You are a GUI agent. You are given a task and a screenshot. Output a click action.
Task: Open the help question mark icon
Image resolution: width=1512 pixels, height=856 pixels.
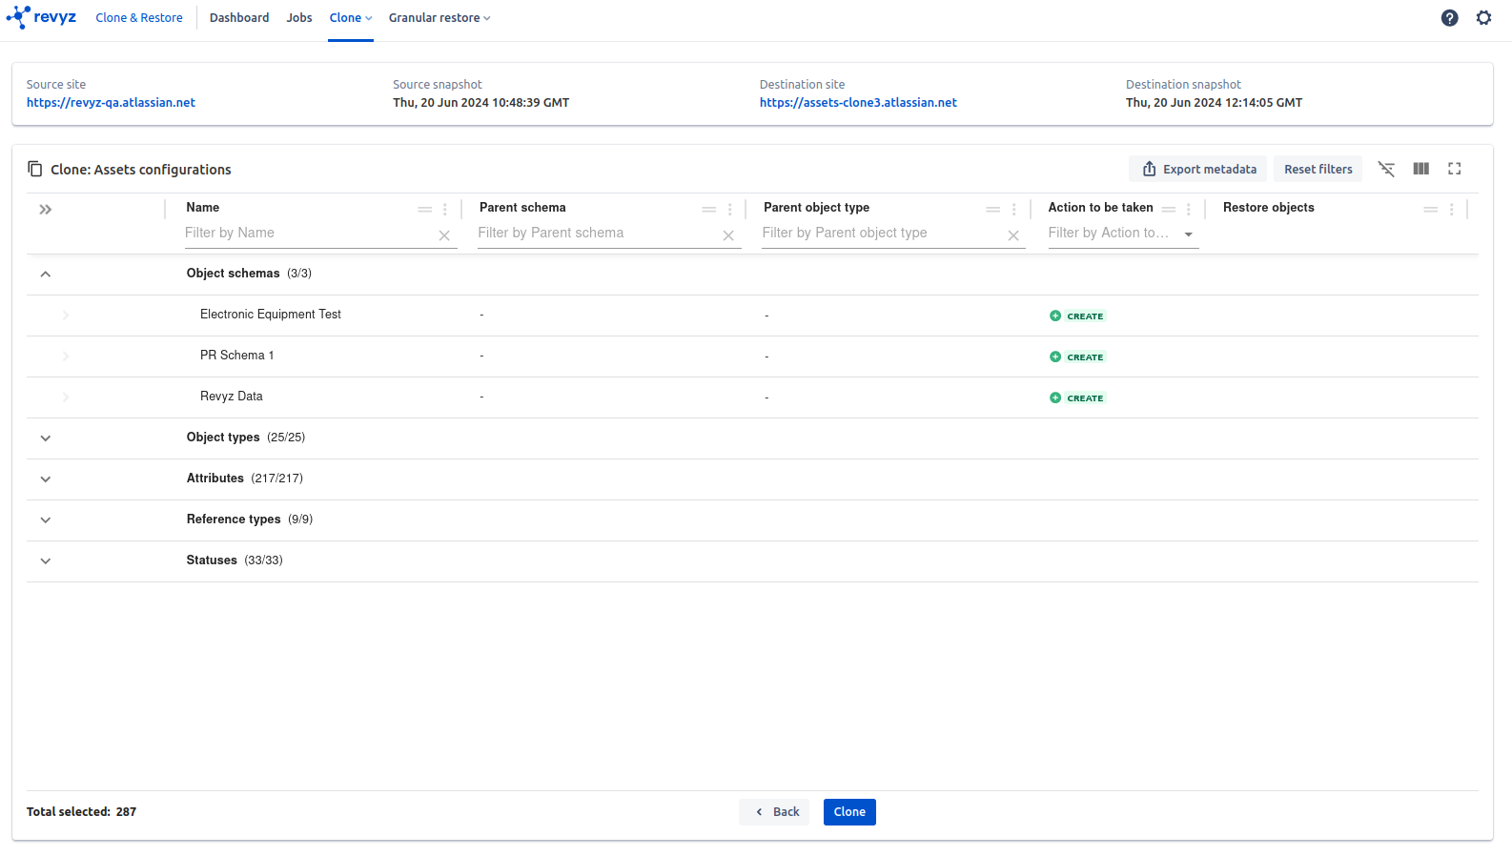click(x=1449, y=18)
